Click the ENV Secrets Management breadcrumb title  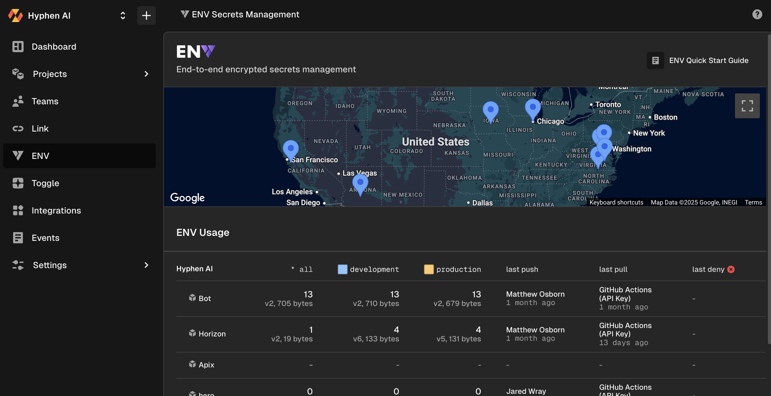(x=246, y=14)
